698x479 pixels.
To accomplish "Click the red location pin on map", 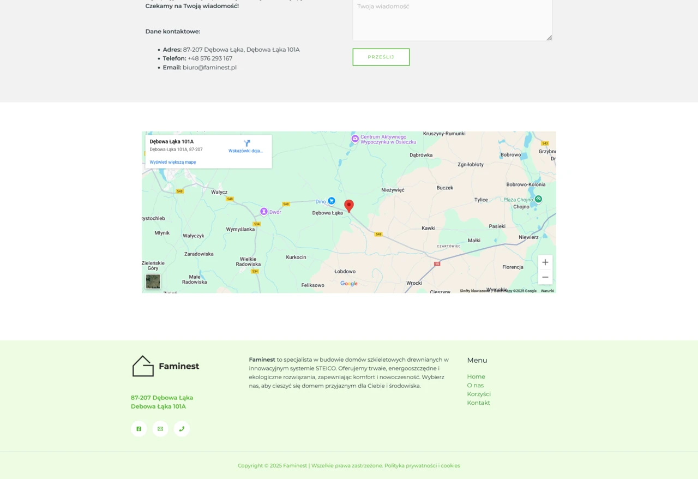I will [x=349, y=206].
